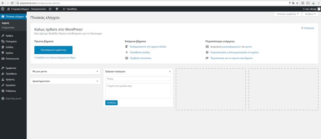Open the Ρυθμίσεις menu label
This screenshot has width=321, height=139.
click(x=11, y=91)
